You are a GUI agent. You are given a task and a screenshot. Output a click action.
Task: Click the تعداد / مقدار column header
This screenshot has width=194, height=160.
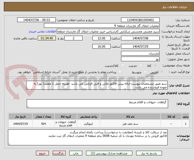tap(43, 117)
